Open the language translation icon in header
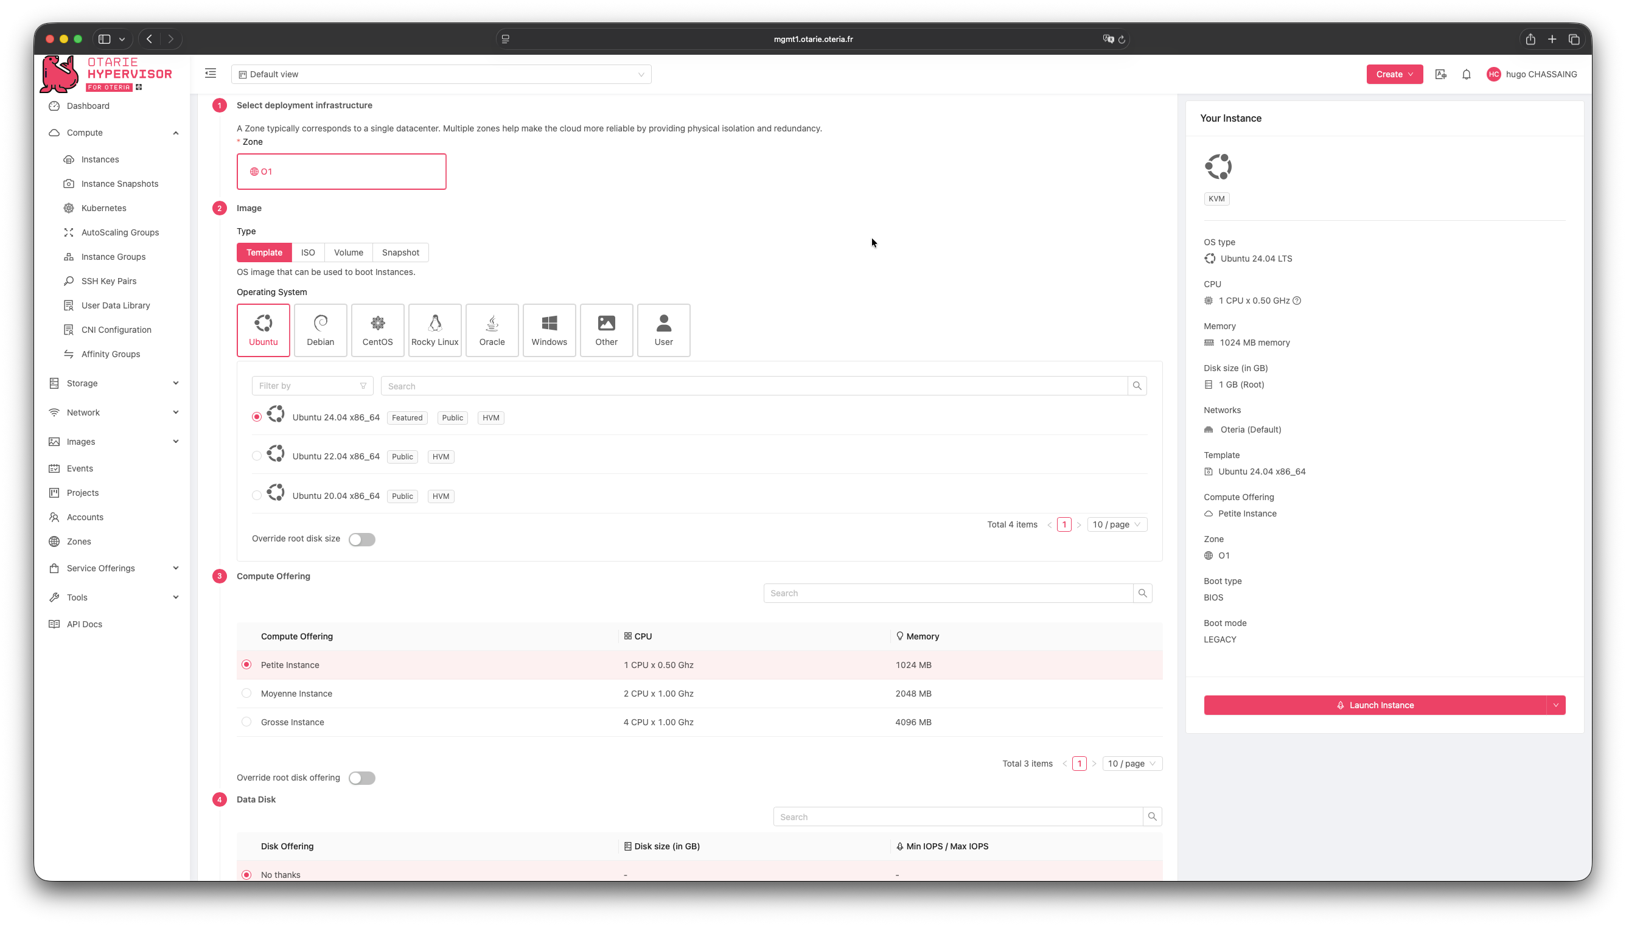This screenshot has width=1626, height=926. [1441, 74]
